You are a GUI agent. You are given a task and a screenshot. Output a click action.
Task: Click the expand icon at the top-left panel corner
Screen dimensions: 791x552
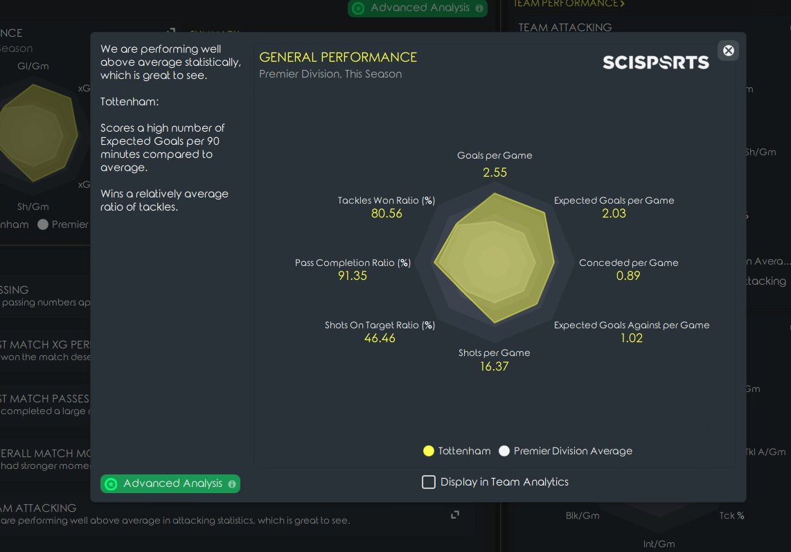click(x=170, y=32)
